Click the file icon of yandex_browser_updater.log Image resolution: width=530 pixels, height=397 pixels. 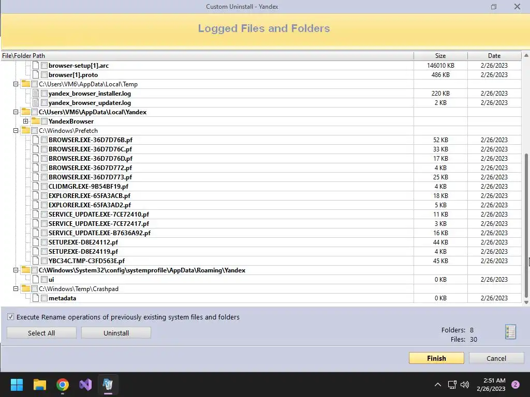pos(36,103)
